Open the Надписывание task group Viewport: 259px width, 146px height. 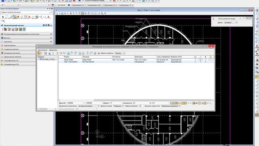[18, 45]
